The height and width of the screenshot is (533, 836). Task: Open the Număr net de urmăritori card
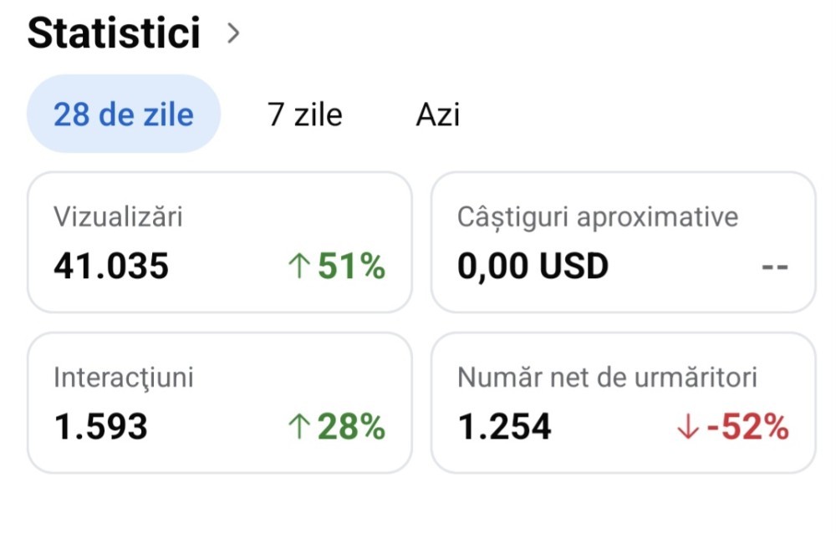pos(623,402)
